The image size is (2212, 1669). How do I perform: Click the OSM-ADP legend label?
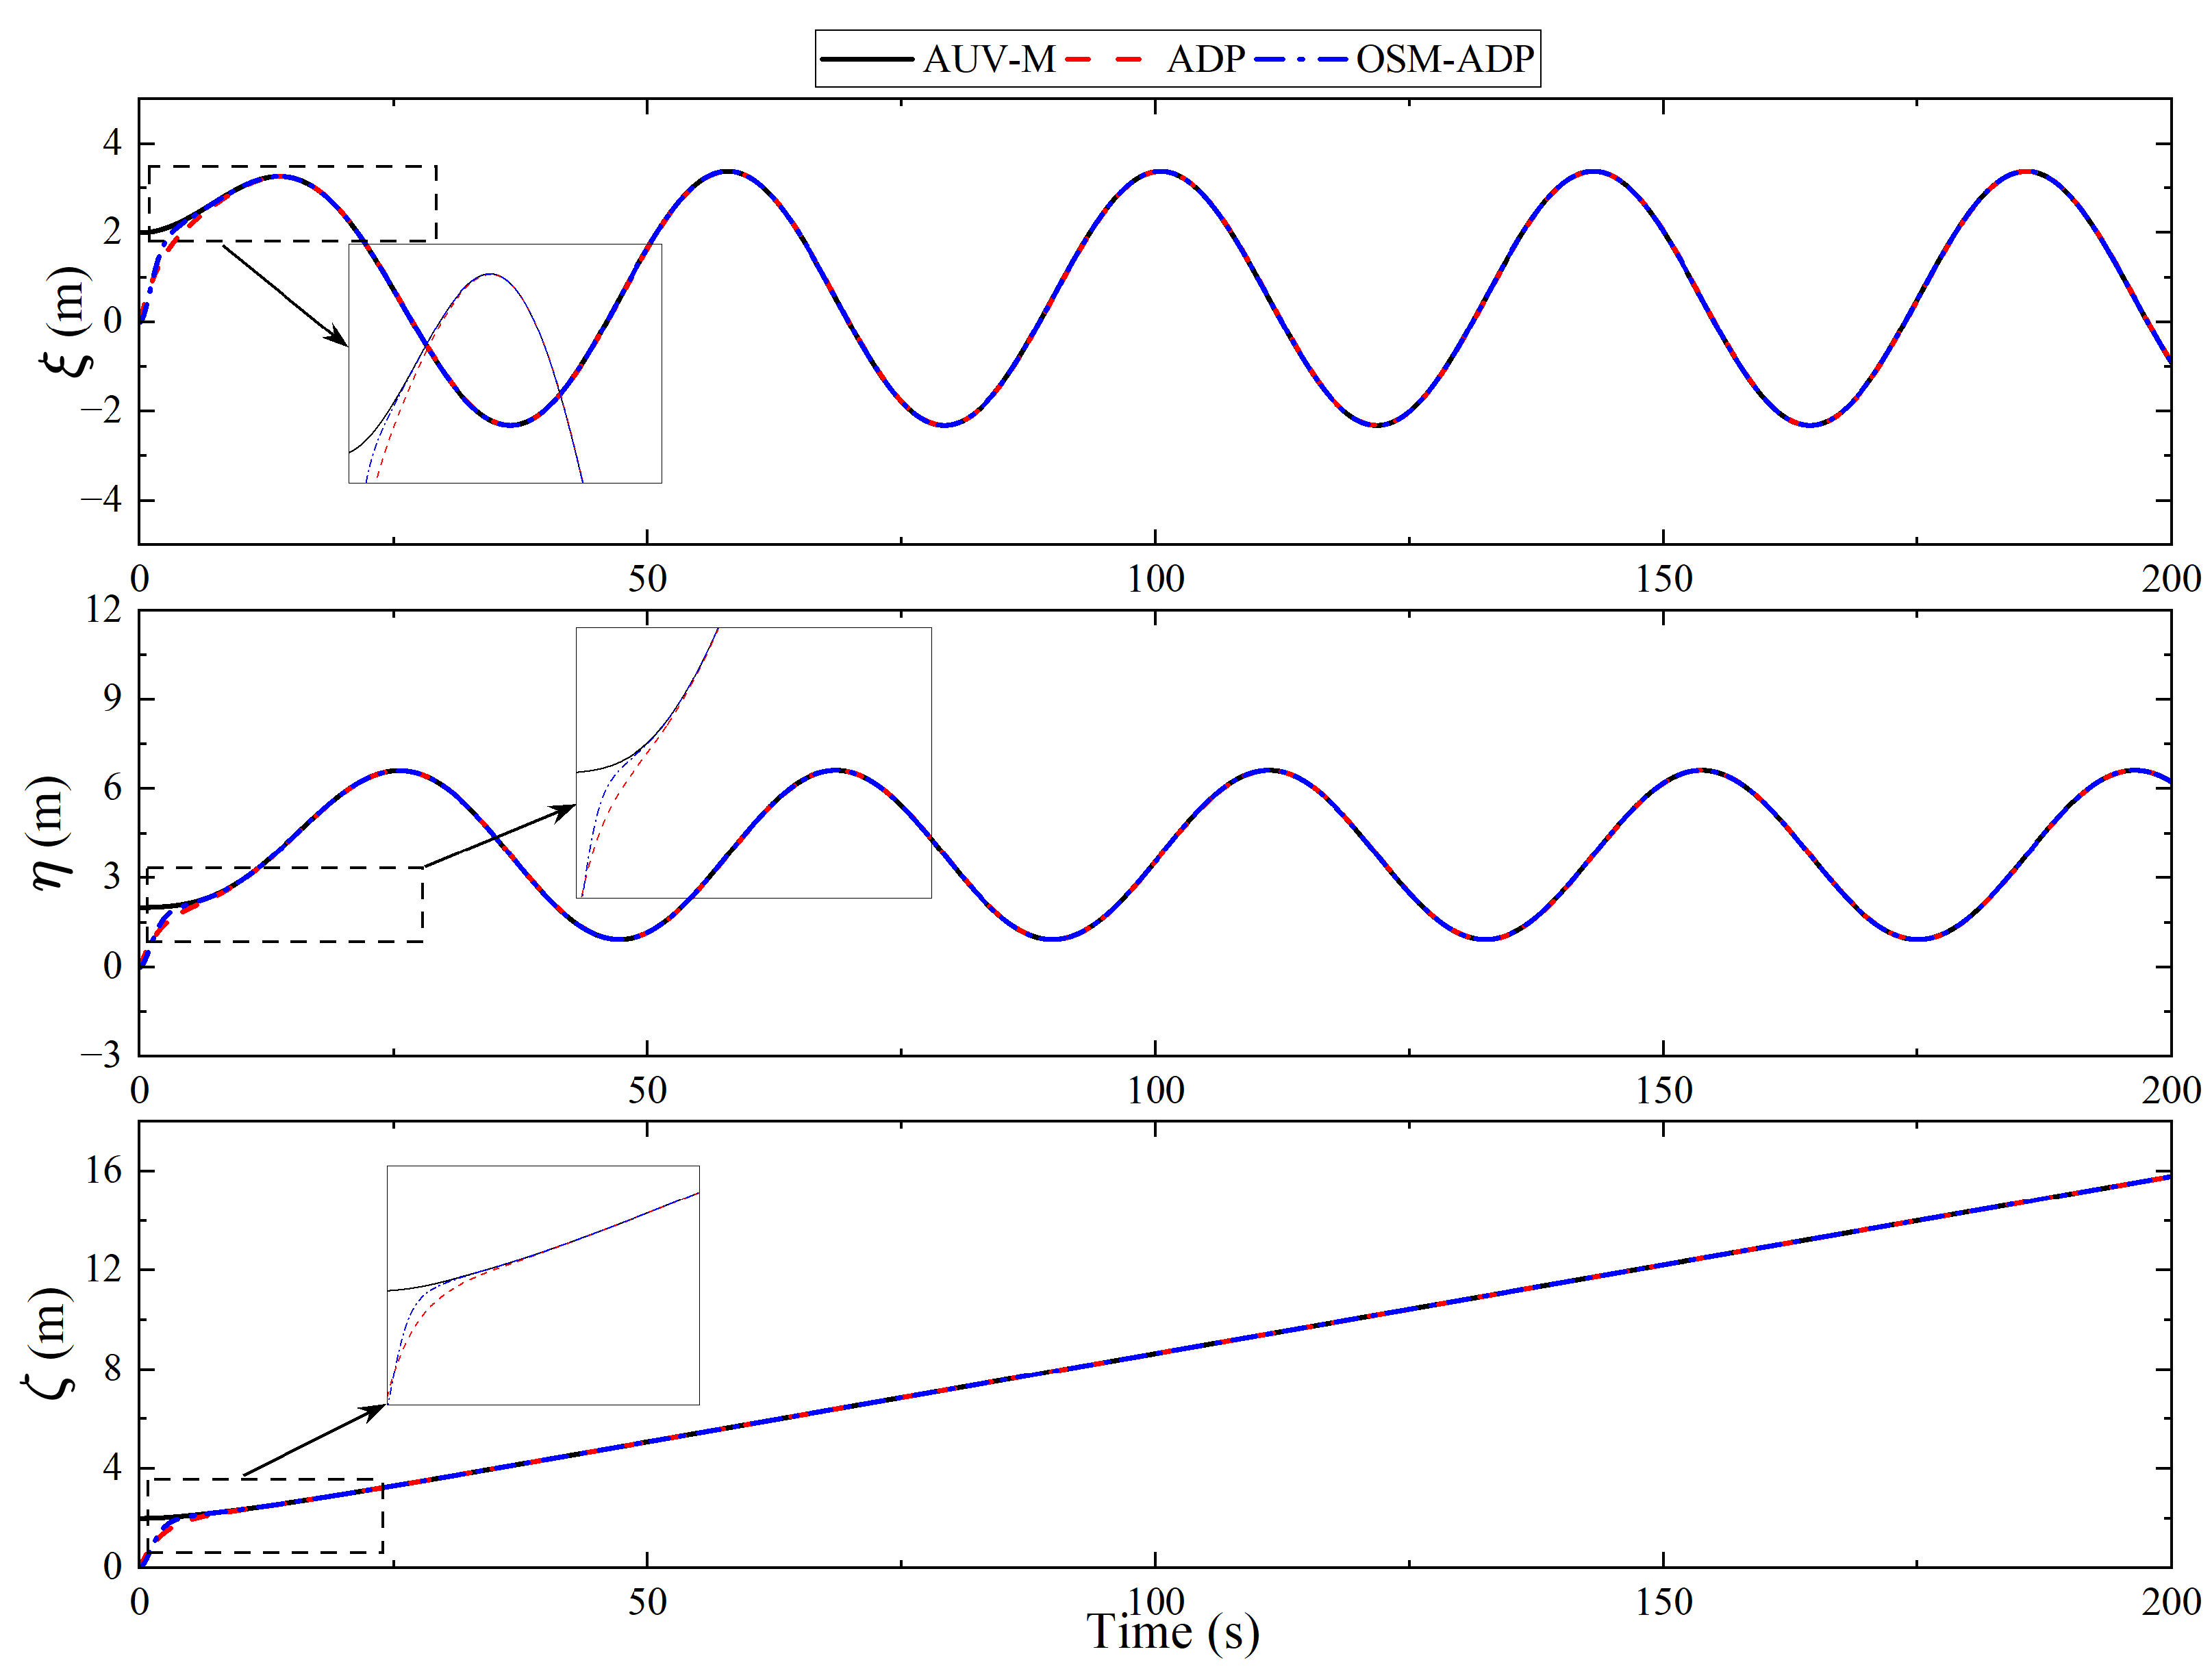pyautogui.click(x=1444, y=59)
